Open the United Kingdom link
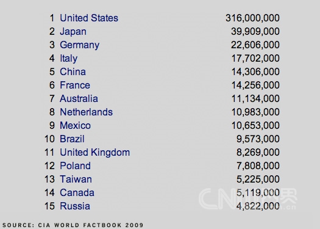320x229 pixels. 94,153
